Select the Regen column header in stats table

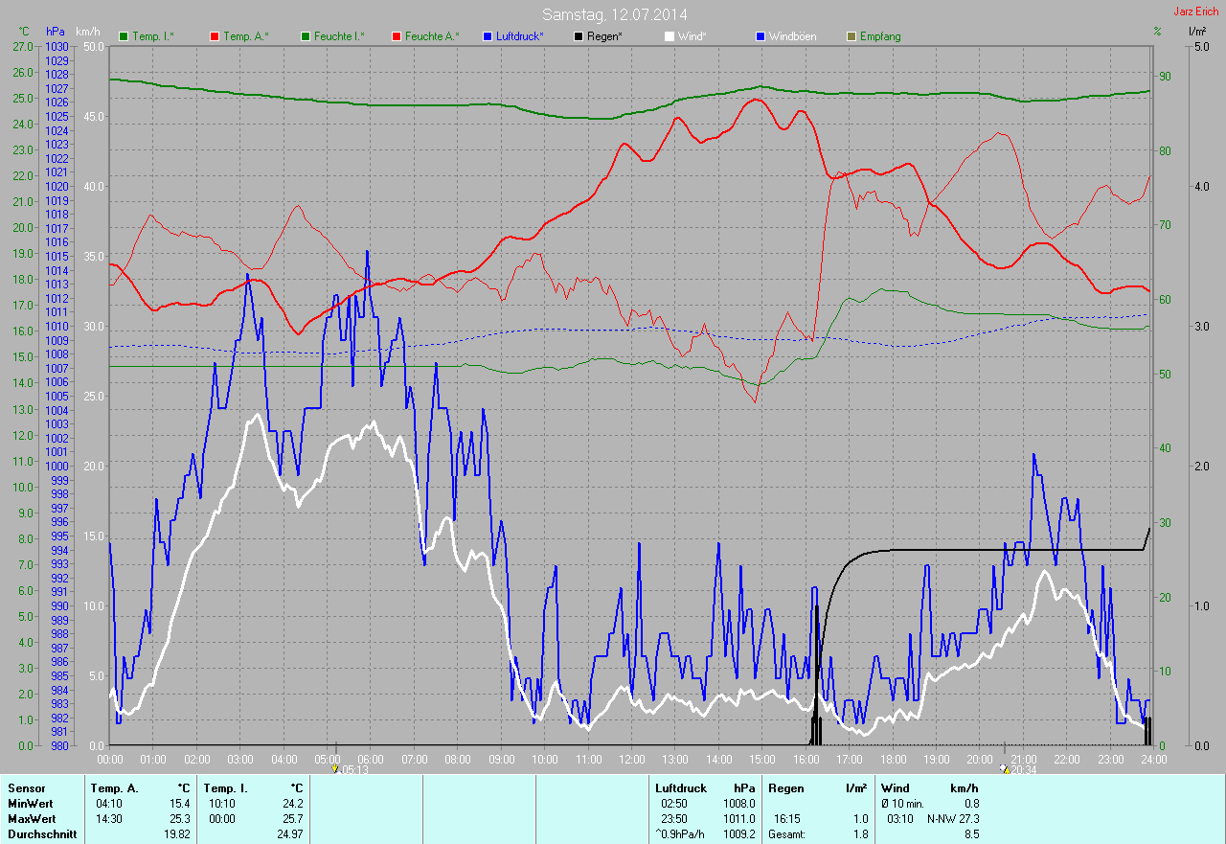click(x=785, y=788)
